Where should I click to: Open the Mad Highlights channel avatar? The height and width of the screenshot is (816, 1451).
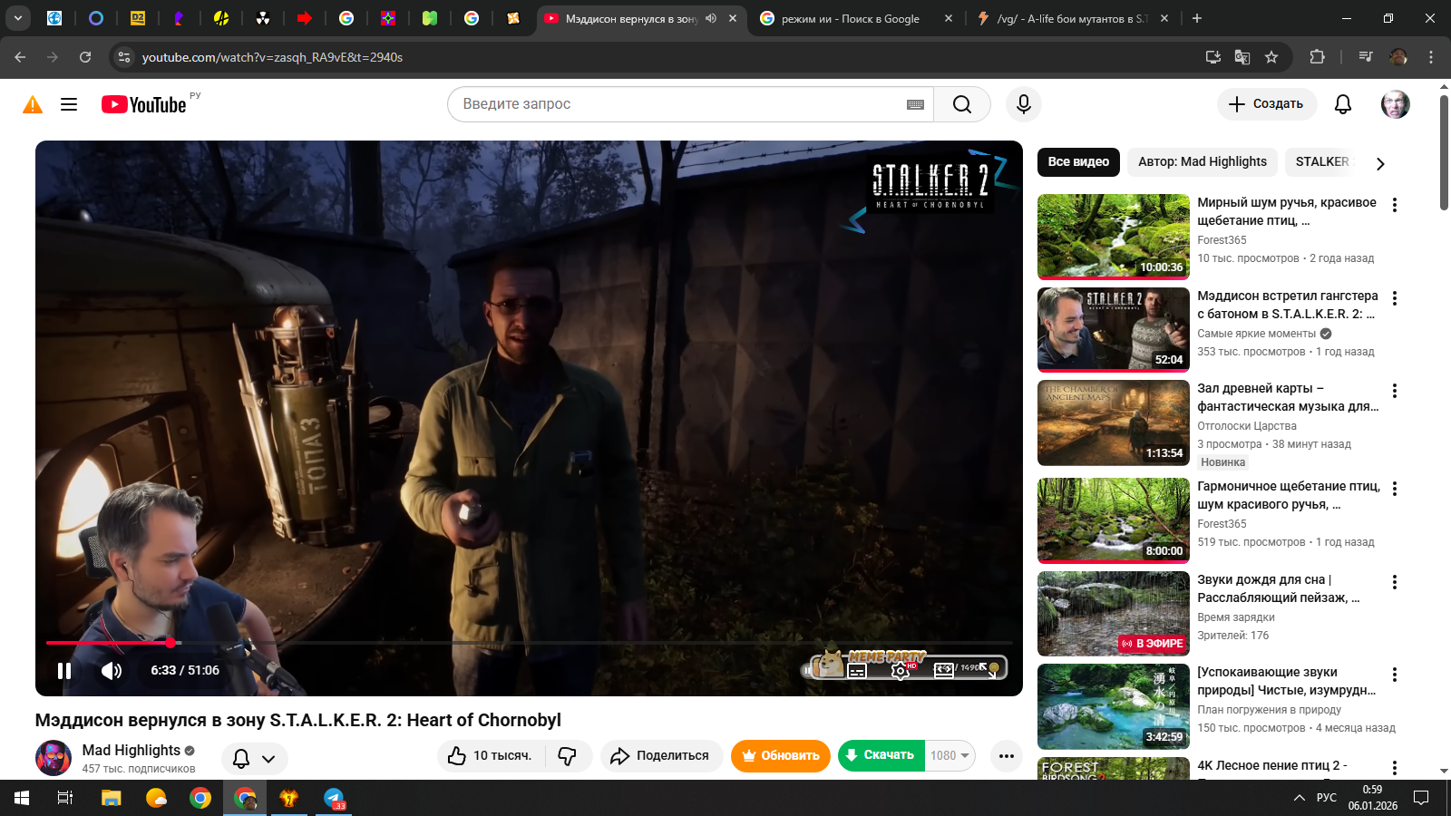click(54, 758)
